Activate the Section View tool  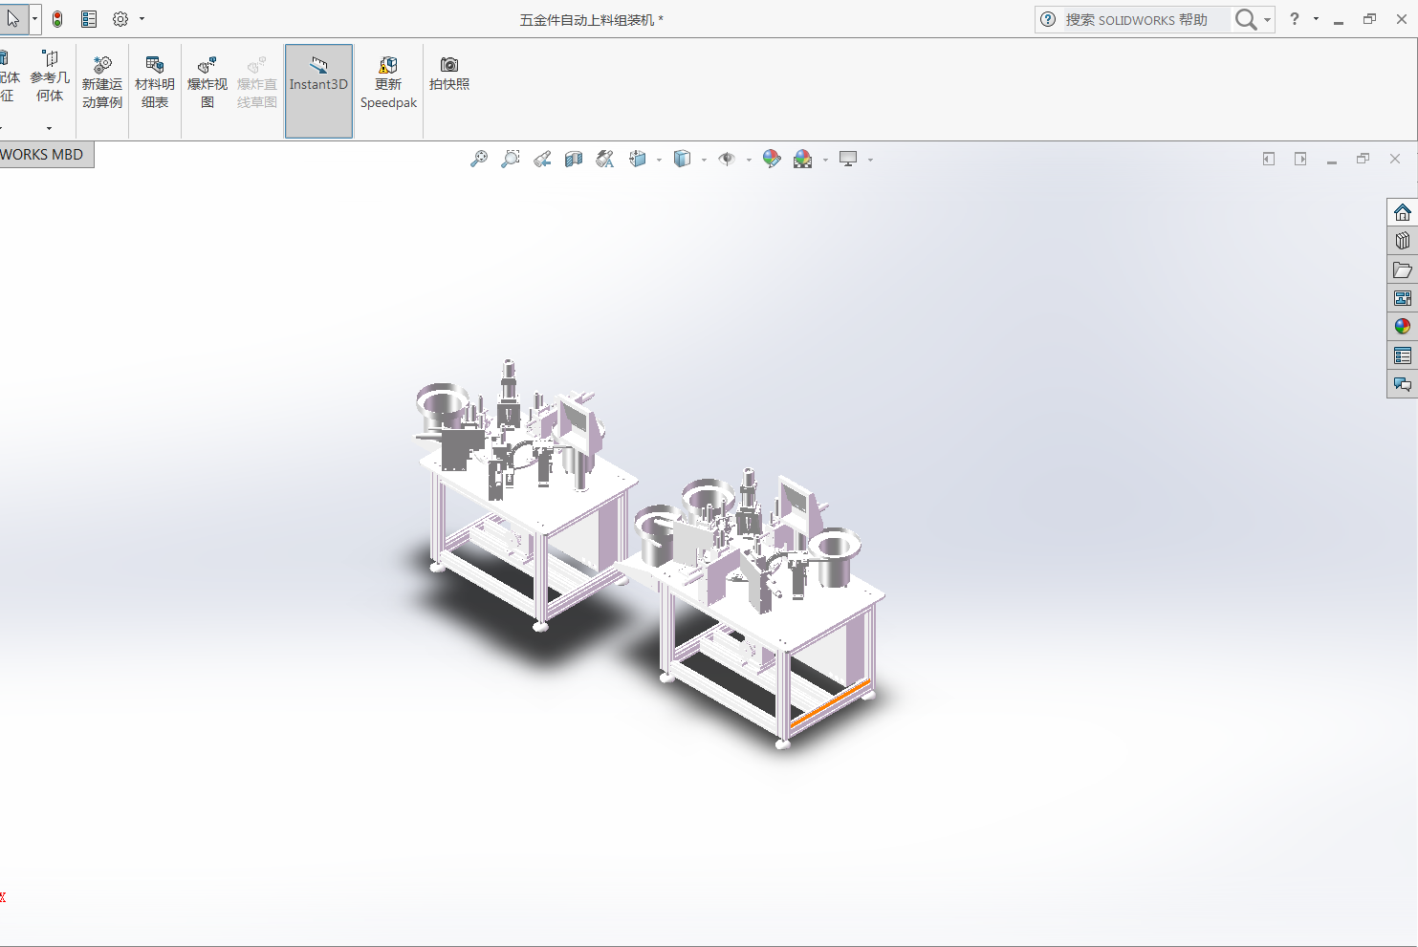pyautogui.click(x=574, y=160)
